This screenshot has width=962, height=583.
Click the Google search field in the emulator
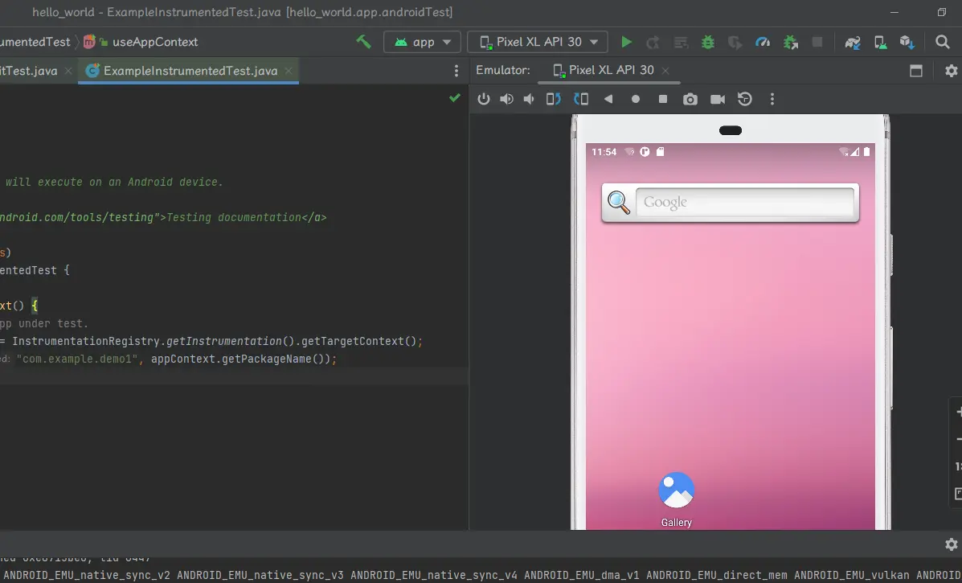tap(743, 203)
